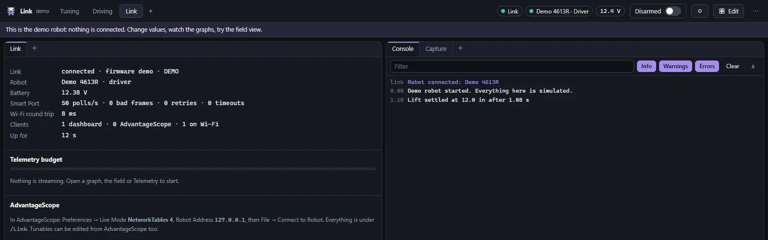Toggle the Warnings log filter
The image size is (768, 240).
point(675,66)
